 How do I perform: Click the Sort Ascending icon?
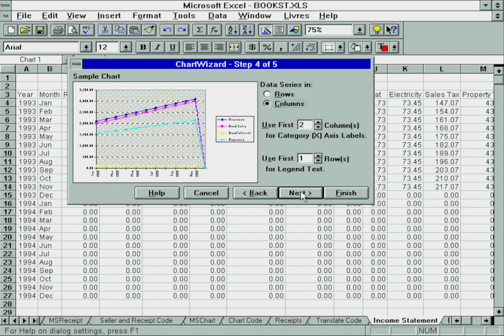click(x=232, y=30)
